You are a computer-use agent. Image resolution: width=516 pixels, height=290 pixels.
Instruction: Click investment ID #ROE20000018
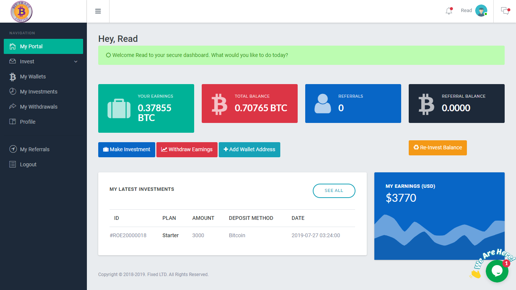(128, 235)
